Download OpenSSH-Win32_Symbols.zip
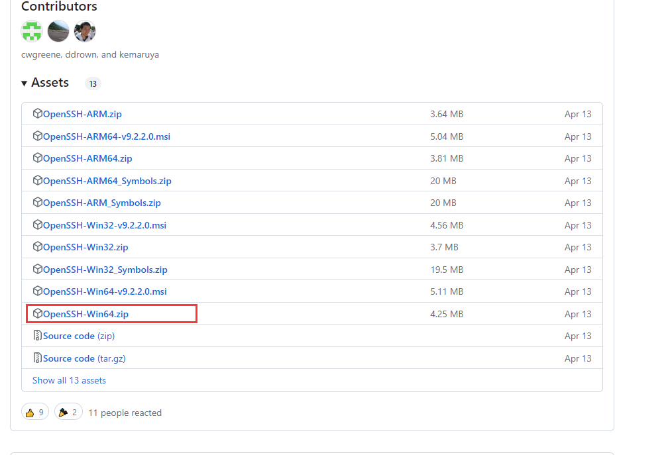Viewport: 668px width, 455px height. pyautogui.click(x=105, y=270)
